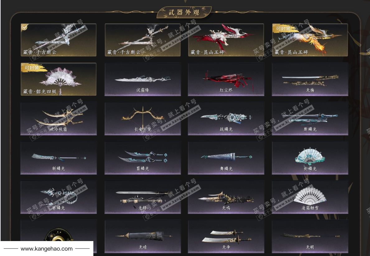
Task: Select the red 藏音·昆山玉碎 weapon card
Action: pos(226,40)
